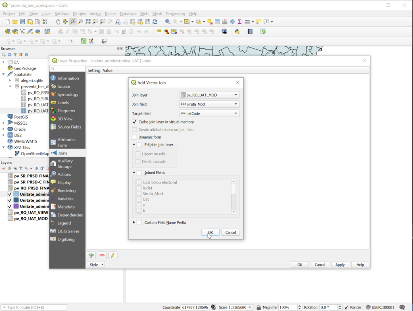This screenshot has height=311, width=413.
Task: Open the Processing Toolbox gear icon
Action: tap(232, 22)
